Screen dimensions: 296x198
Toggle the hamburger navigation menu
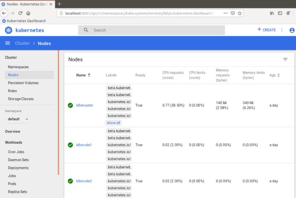click(8, 43)
